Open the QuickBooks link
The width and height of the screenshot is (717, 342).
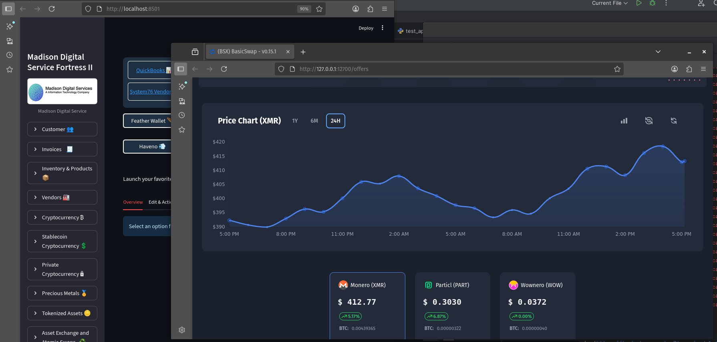(151, 70)
